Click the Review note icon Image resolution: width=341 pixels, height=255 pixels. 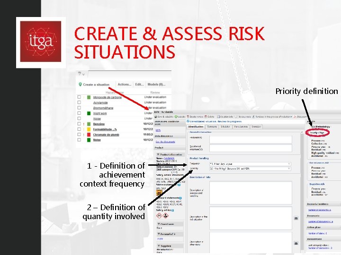pos(237,117)
